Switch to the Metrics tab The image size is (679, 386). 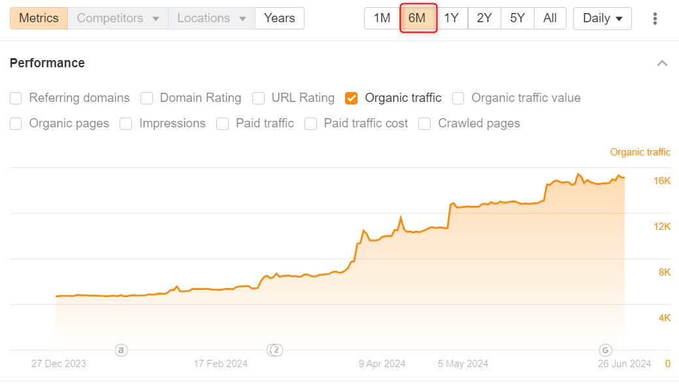(39, 18)
